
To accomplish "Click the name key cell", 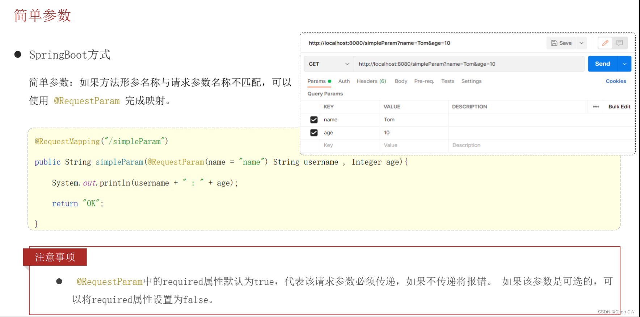I will (x=350, y=120).
